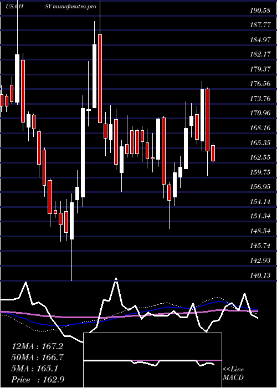
Task: Click the 182.17 price axis label
Action: [259, 54]
